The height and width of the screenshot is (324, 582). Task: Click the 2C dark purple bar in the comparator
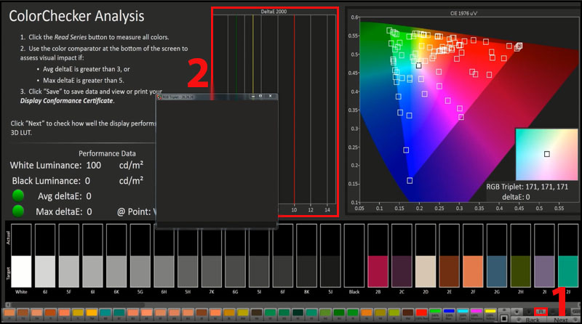(402, 256)
